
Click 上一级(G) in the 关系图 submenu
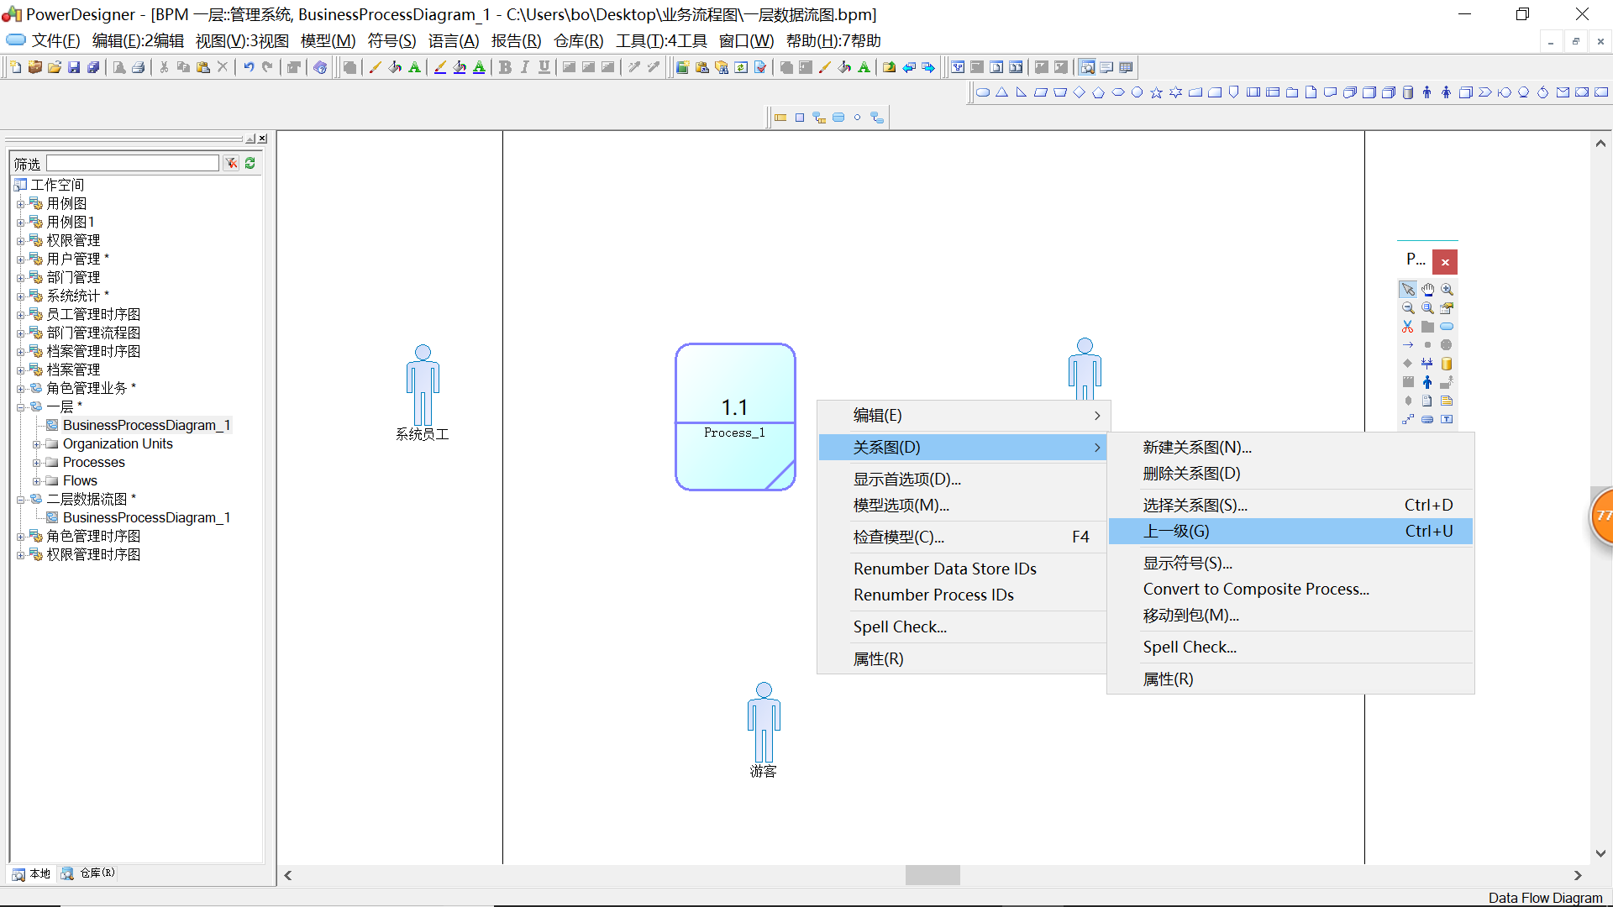click(x=1175, y=531)
